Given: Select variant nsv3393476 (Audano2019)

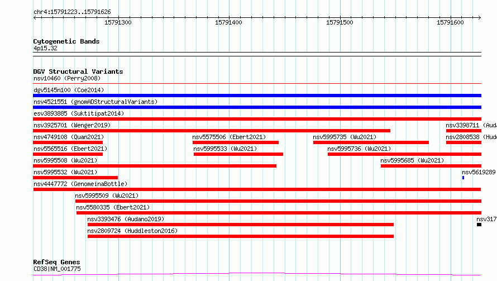Looking at the screenshot, I should (126, 219).
